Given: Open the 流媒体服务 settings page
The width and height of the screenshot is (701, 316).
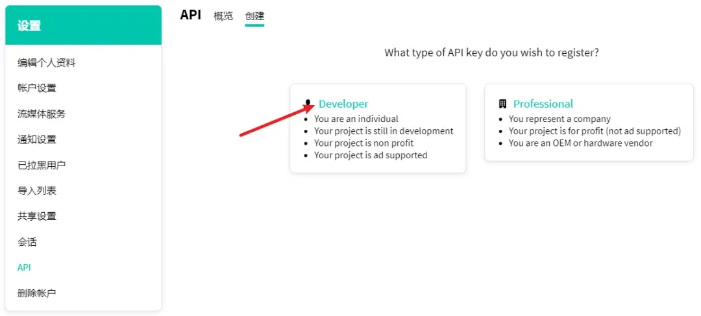Looking at the screenshot, I should click(42, 114).
